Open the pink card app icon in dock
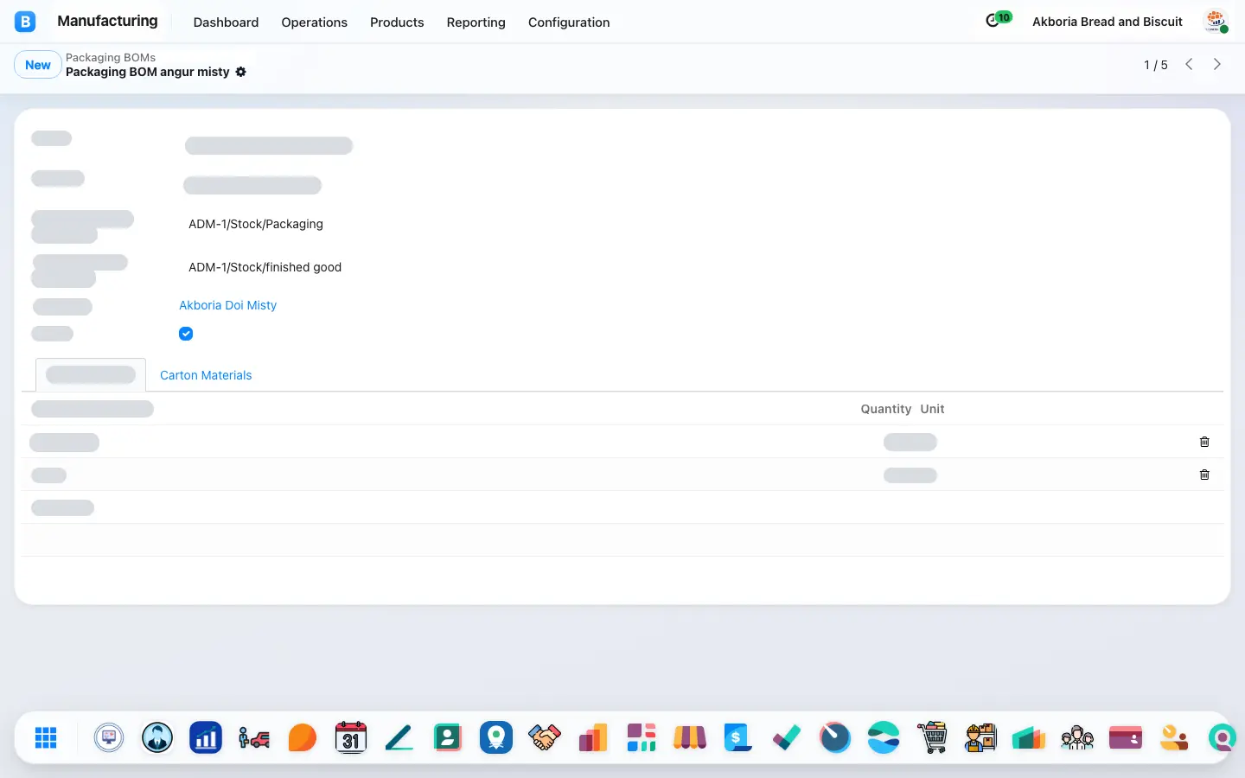The width and height of the screenshot is (1245, 778). [x=1126, y=737]
